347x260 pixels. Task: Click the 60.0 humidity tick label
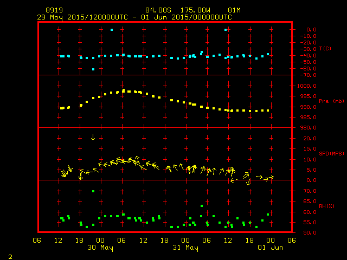pyautogui.click(x=310, y=212)
